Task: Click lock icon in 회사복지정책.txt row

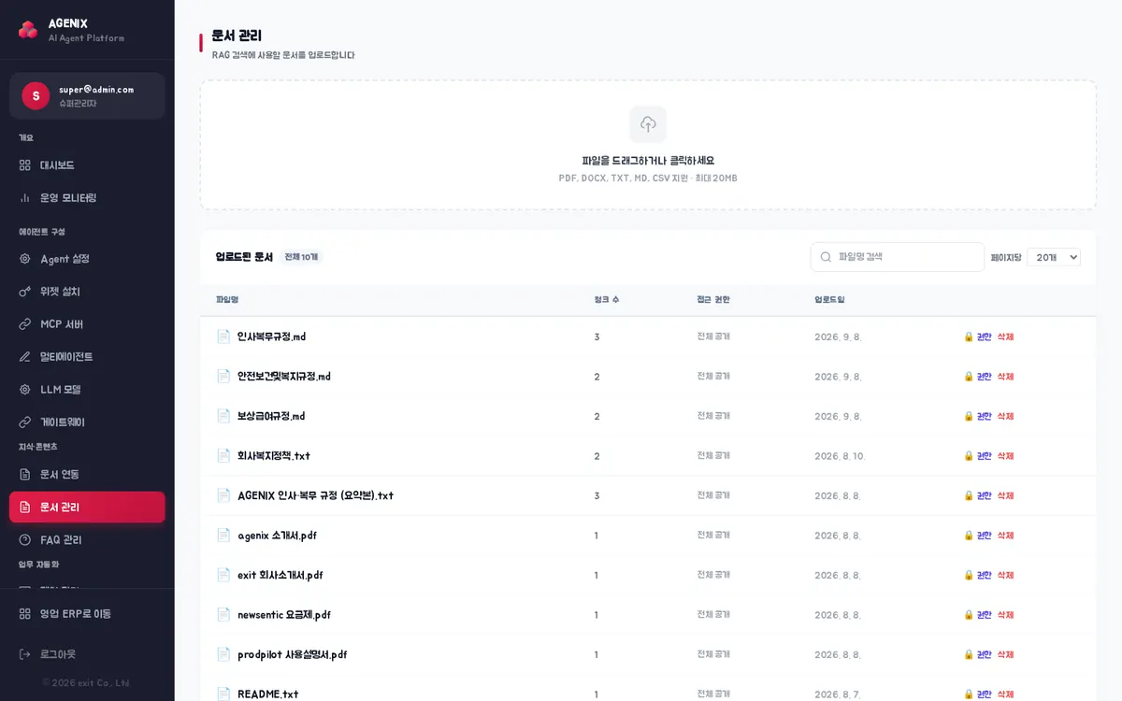Action: 969,455
